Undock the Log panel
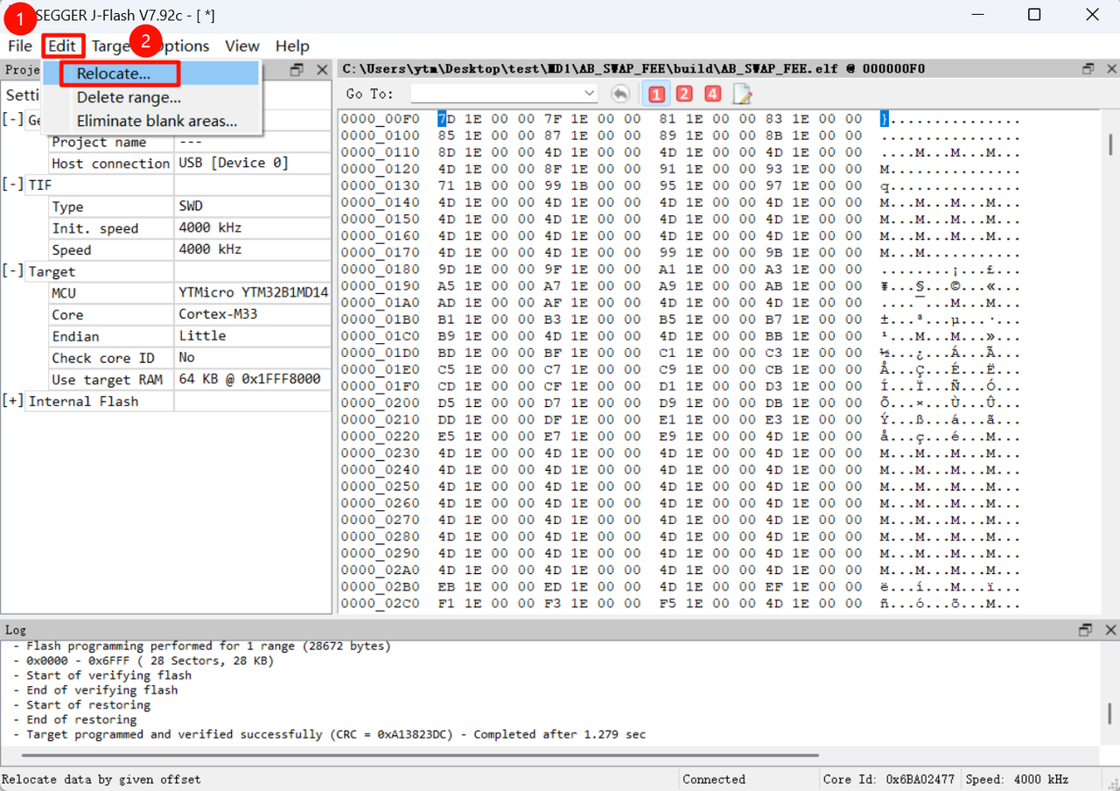This screenshot has width=1120, height=791. (1086, 630)
